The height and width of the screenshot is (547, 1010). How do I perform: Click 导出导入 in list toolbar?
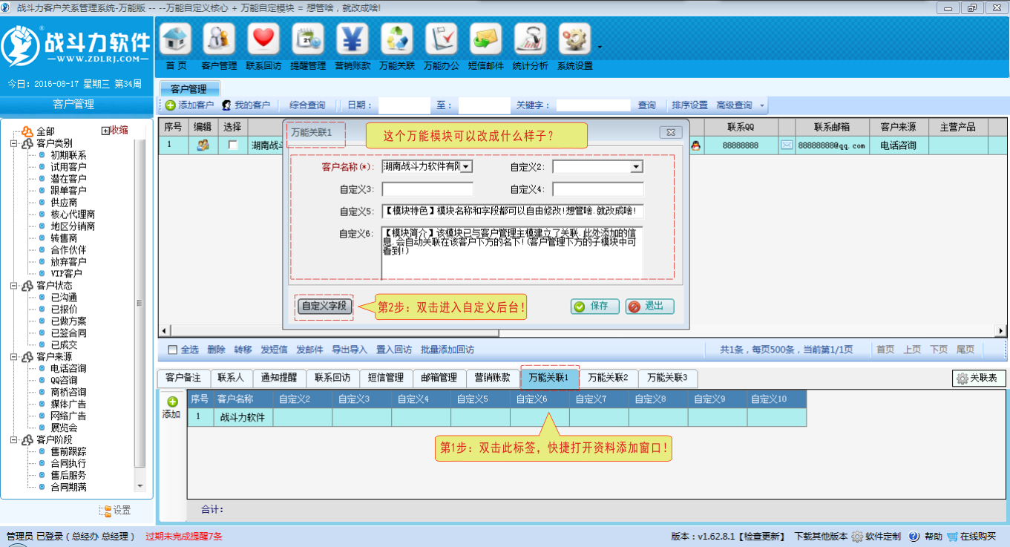350,350
